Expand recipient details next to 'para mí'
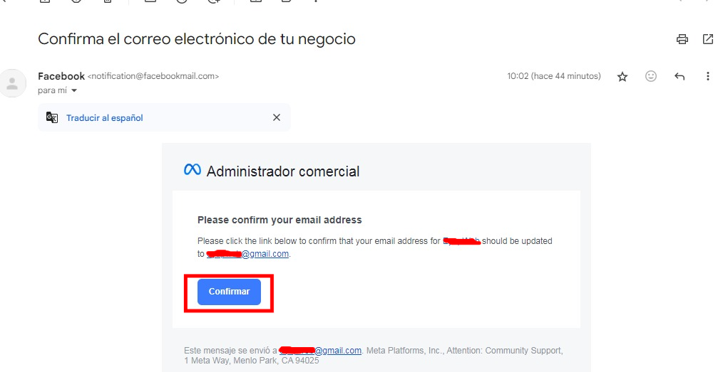Viewport: 723px width, 372px height. pyautogui.click(x=73, y=91)
